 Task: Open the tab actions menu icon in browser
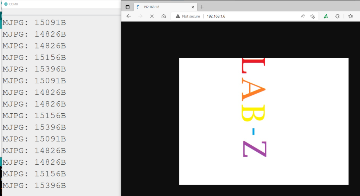click(x=128, y=7)
